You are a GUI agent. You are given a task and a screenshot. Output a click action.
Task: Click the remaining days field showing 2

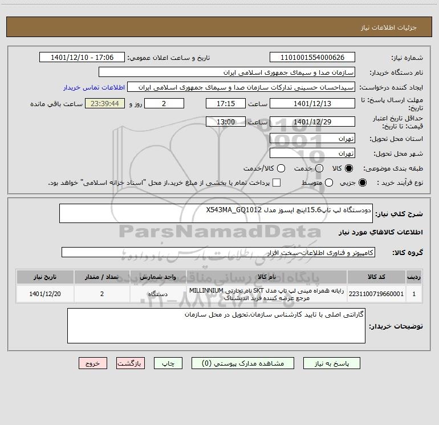(x=164, y=104)
